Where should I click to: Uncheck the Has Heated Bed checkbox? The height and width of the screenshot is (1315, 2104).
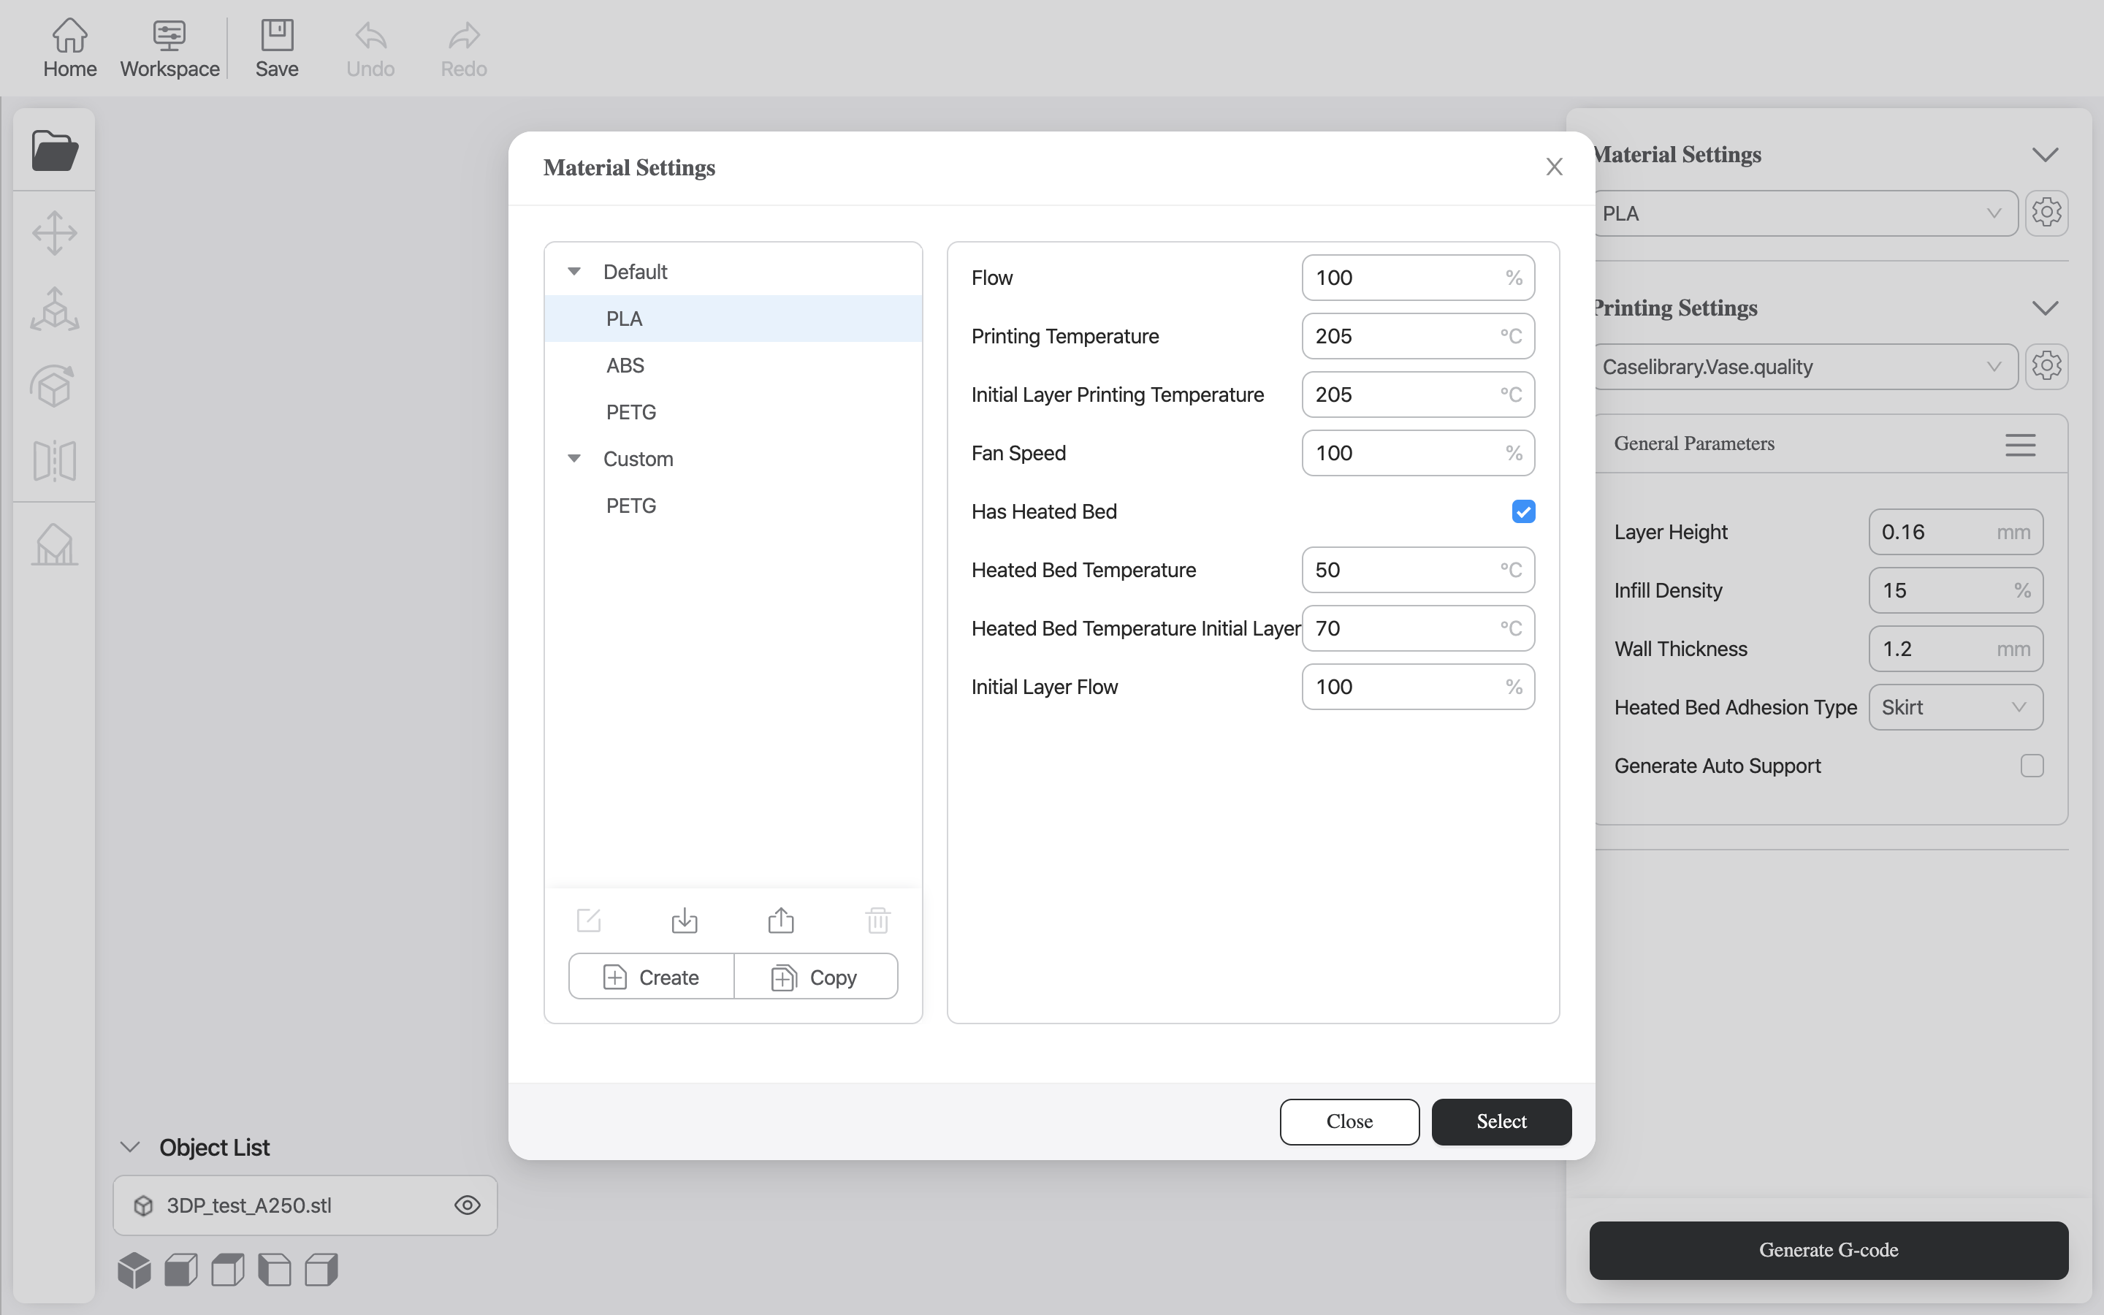pyautogui.click(x=1522, y=511)
